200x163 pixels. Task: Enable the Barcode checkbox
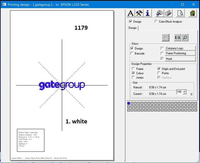(x=132, y=53)
